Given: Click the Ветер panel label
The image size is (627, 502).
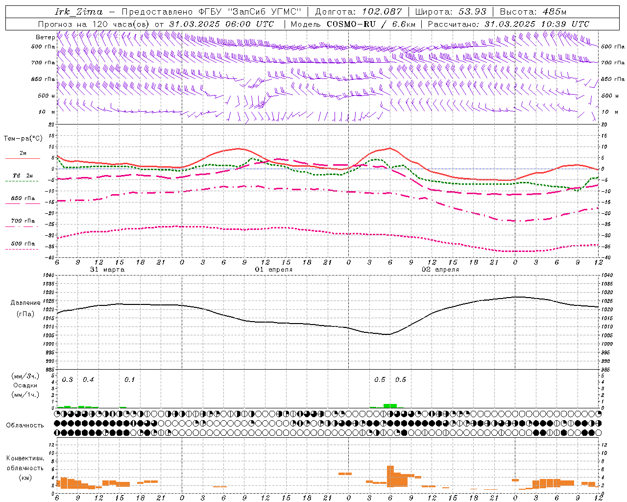Looking at the screenshot, I should pyautogui.click(x=45, y=37).
